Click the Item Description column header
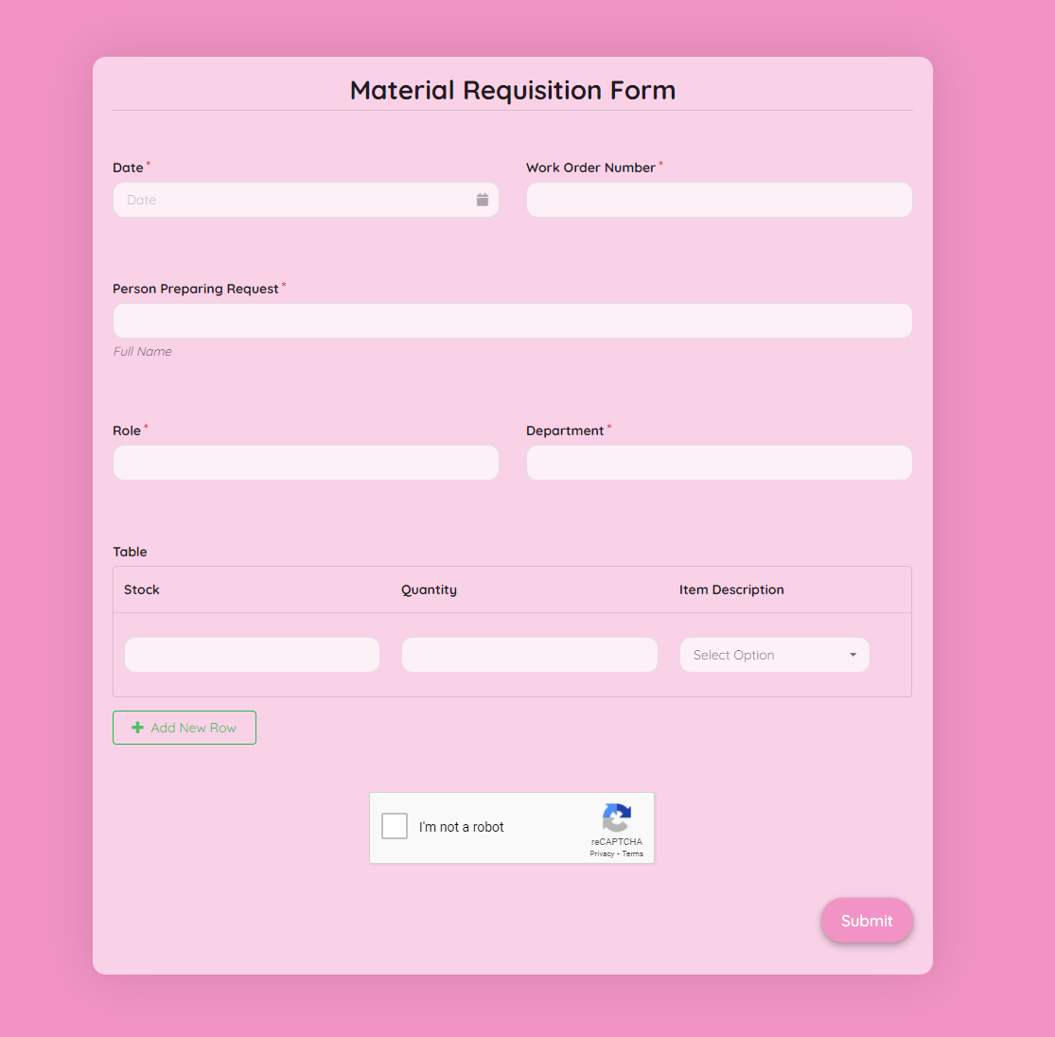The width and height of the screenshot is (1055, 1037). (x=731, y=589)
